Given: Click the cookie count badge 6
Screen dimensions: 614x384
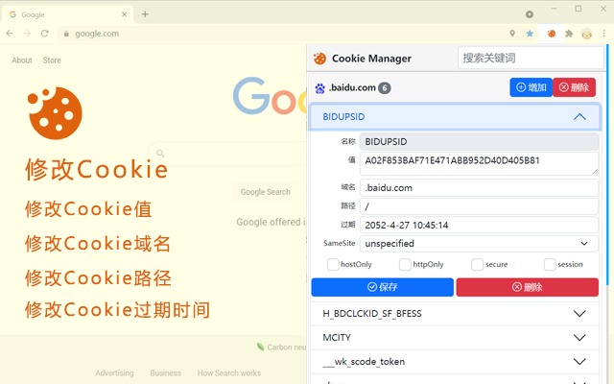Looking at the screenshot, I should (385, 88).
